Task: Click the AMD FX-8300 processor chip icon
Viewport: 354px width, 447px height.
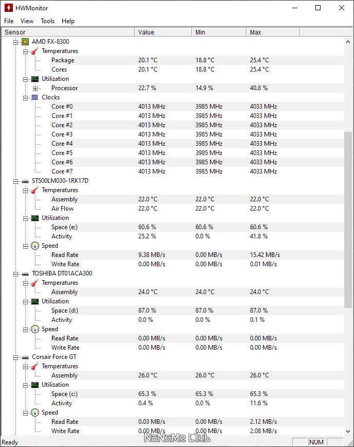Action: 25,42
